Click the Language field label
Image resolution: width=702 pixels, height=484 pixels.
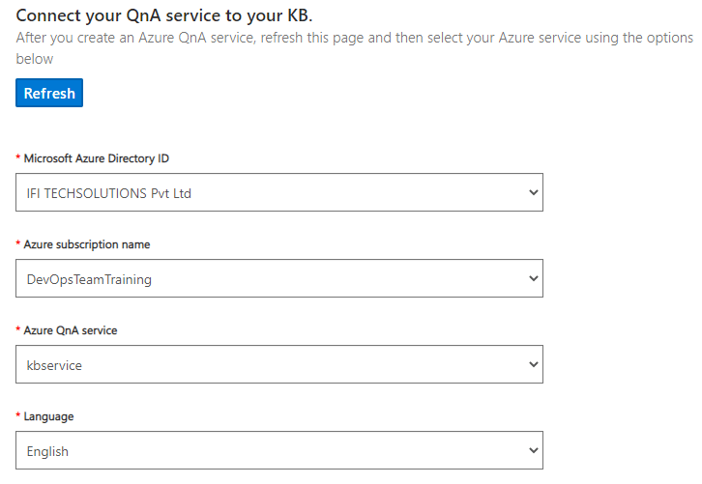[x=48, y=416]
